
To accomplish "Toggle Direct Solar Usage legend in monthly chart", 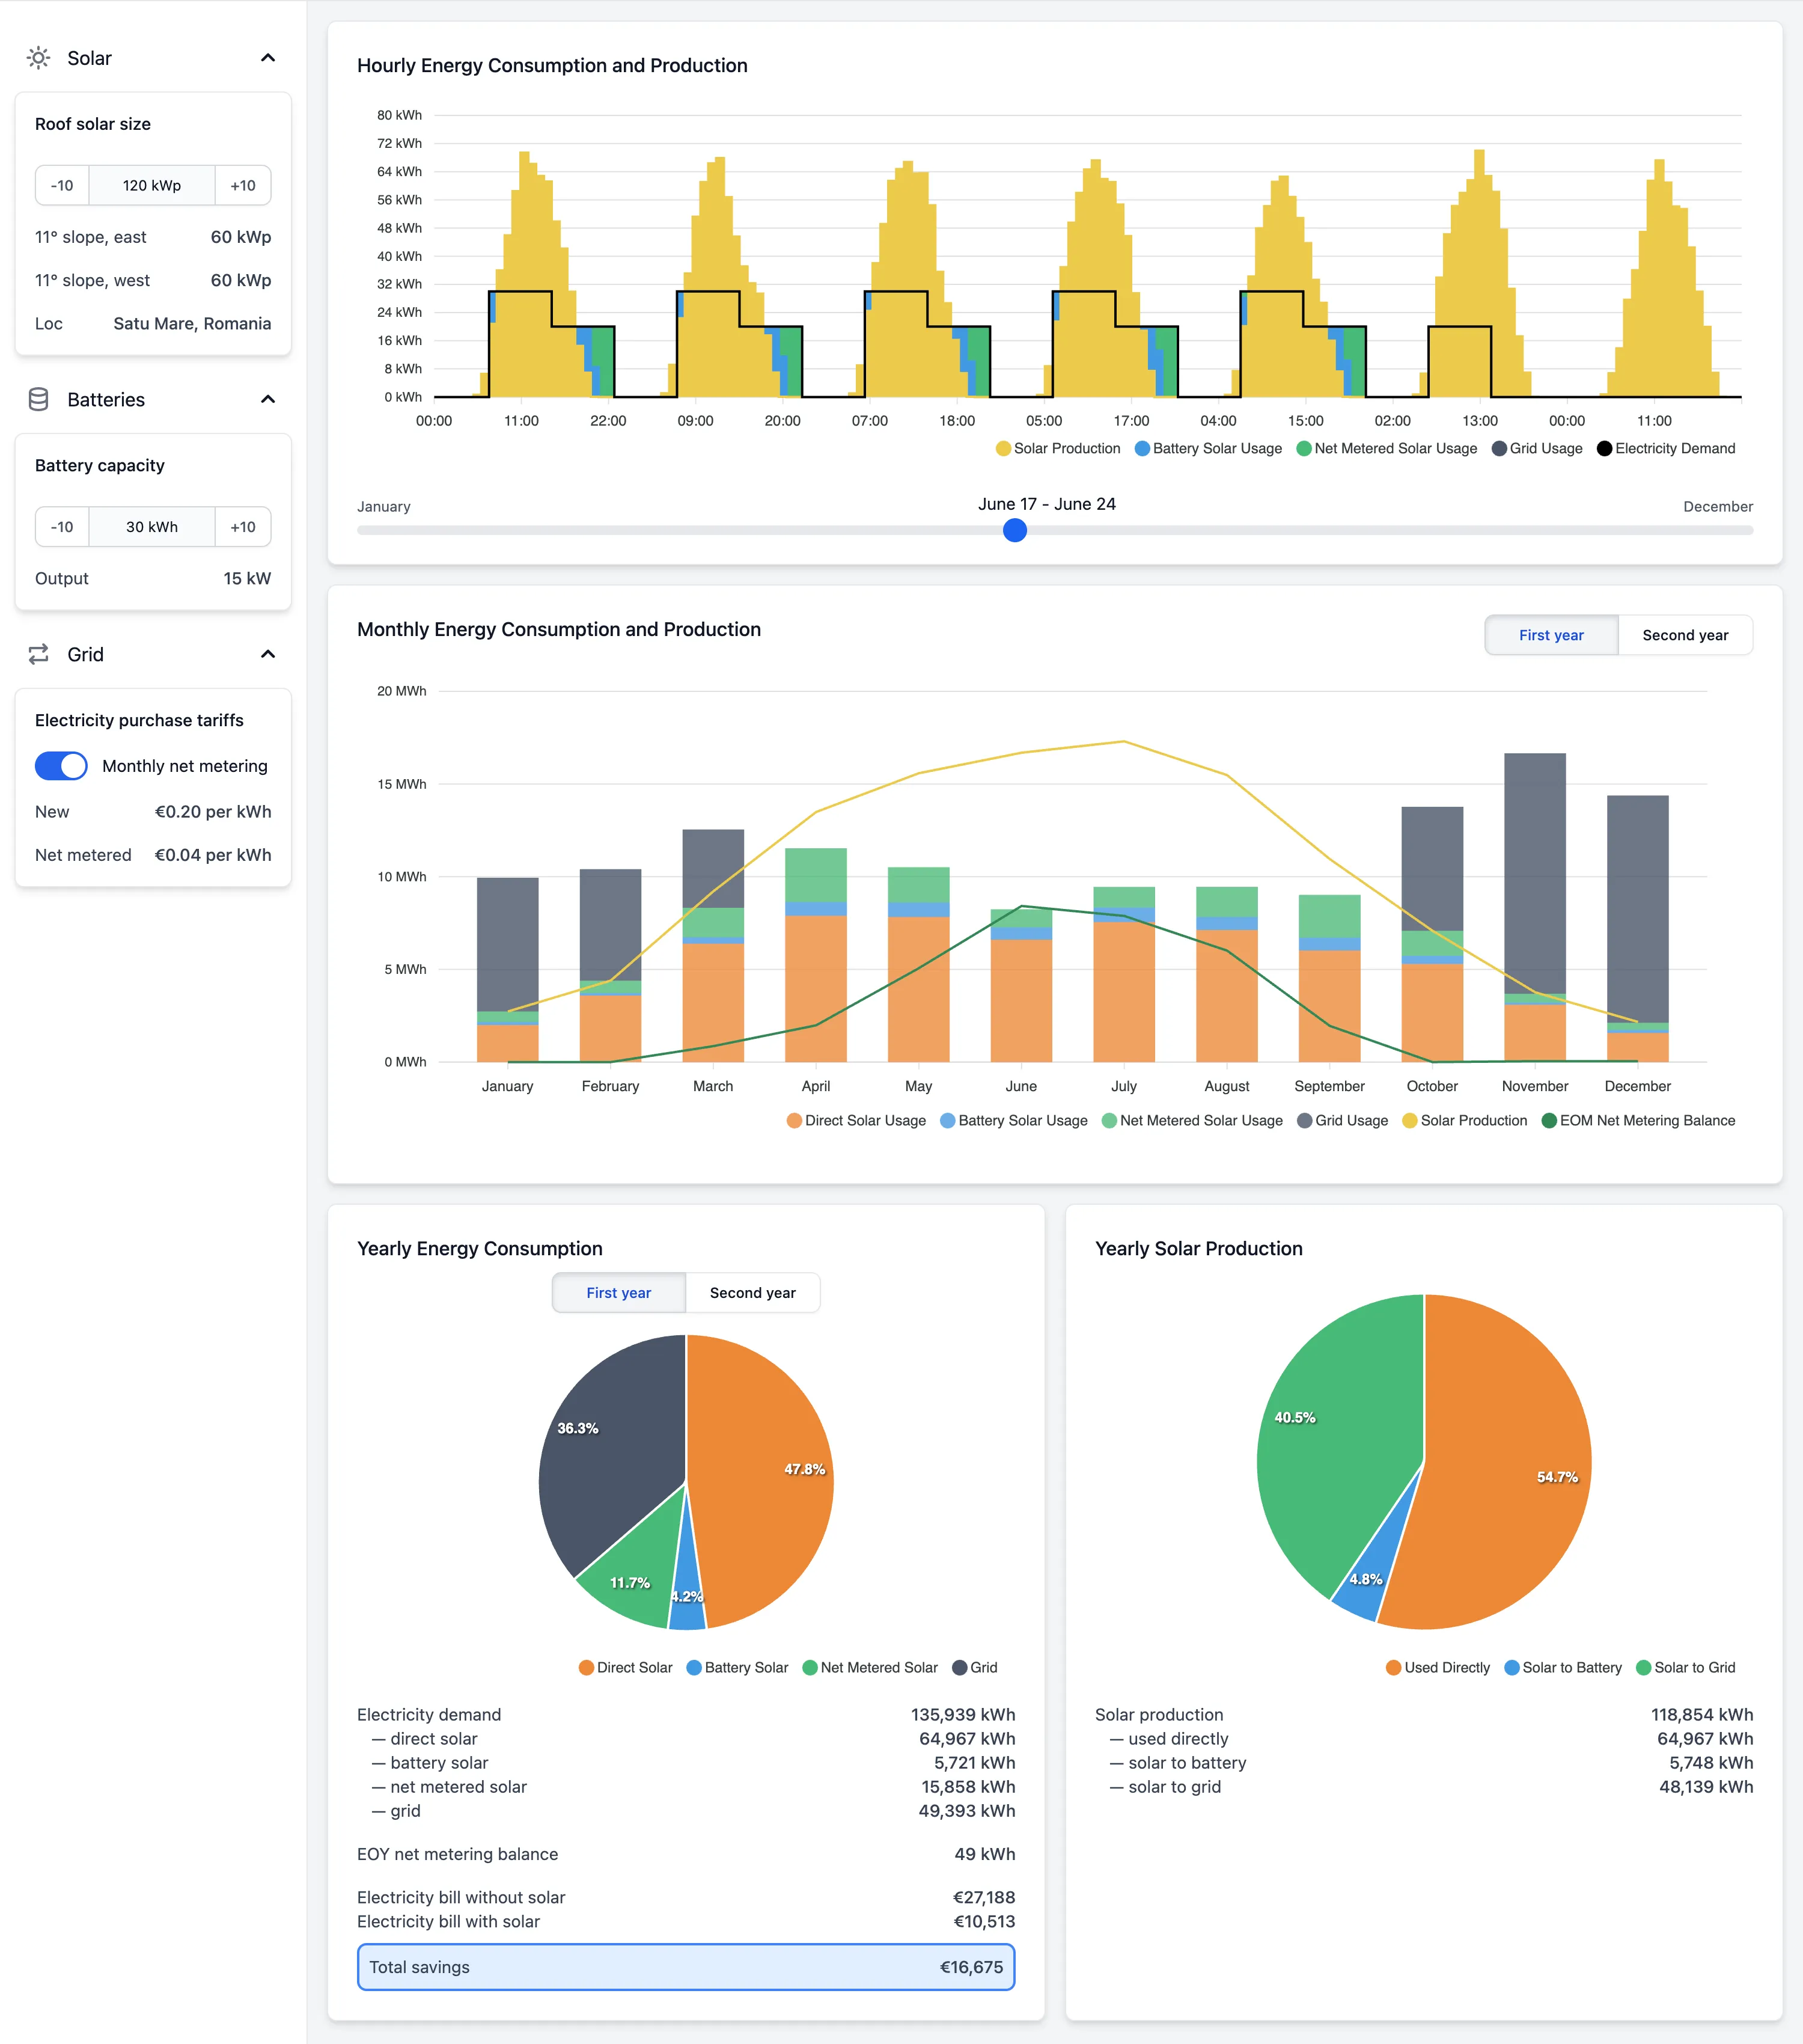I will point(856,1120).
